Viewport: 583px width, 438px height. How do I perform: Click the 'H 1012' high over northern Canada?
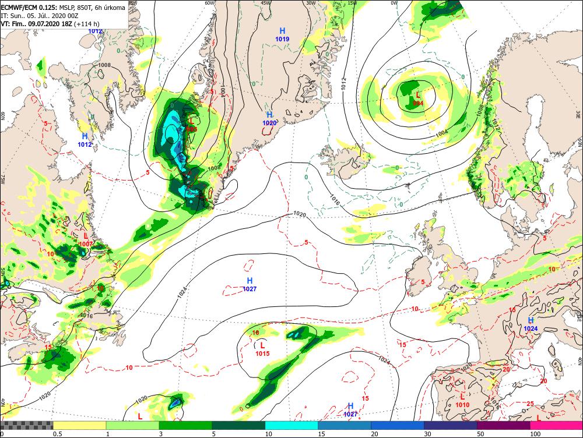point(85,140)
